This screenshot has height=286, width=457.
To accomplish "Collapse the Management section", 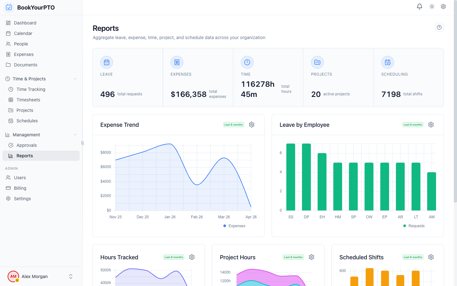I will tap(75, 134).
